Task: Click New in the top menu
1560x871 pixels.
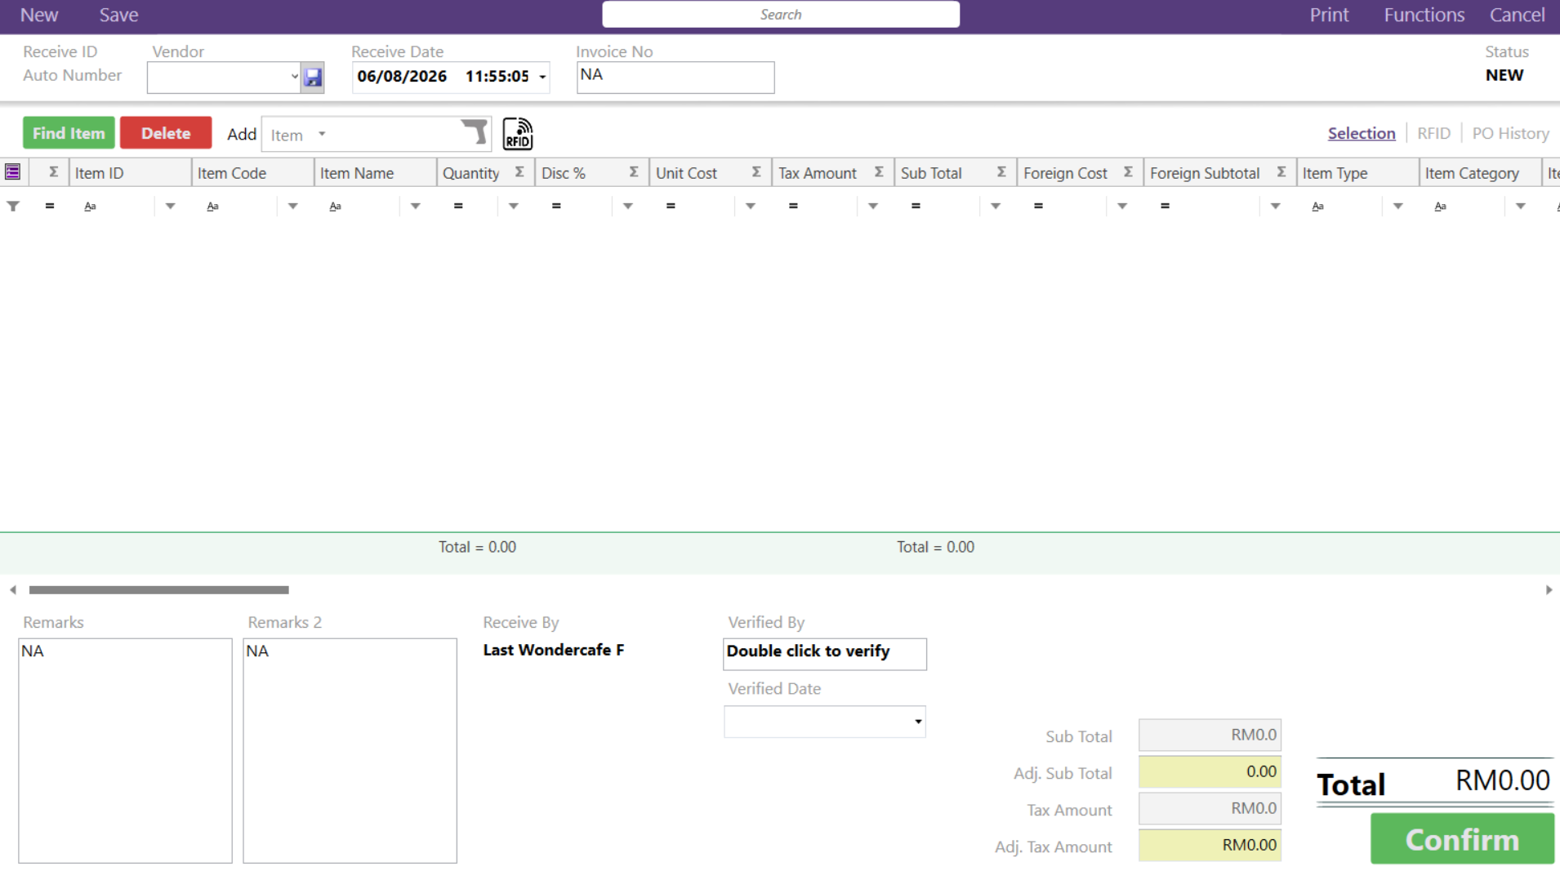Action: tap(39, 15)
